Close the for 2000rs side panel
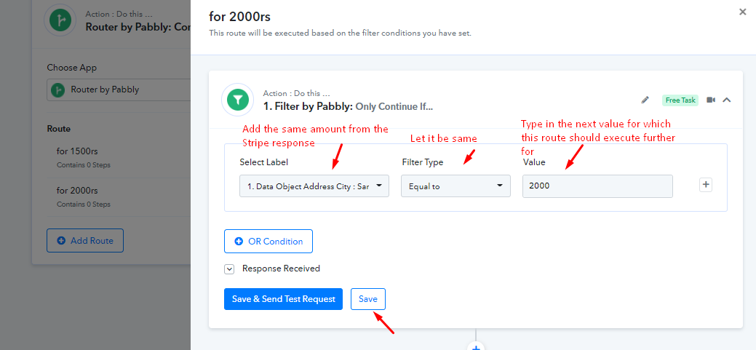Screen dimensions: 756x350 coord(742,12)
